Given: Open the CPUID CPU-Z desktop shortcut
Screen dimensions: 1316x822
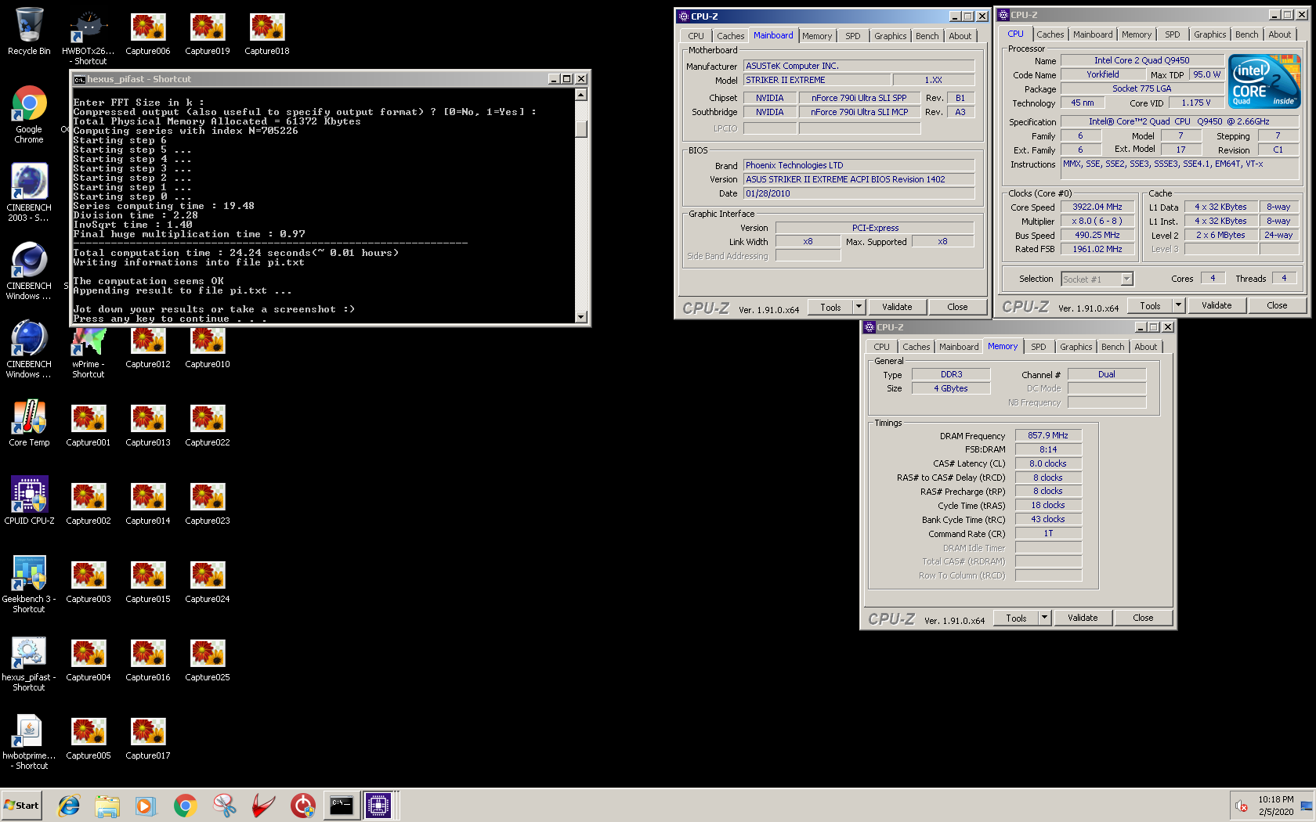Looking at the screenshot, I should [29, 501].
